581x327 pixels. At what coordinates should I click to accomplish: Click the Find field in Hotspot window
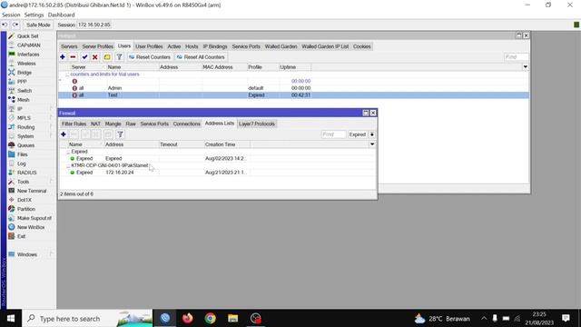tap(516, 57)
